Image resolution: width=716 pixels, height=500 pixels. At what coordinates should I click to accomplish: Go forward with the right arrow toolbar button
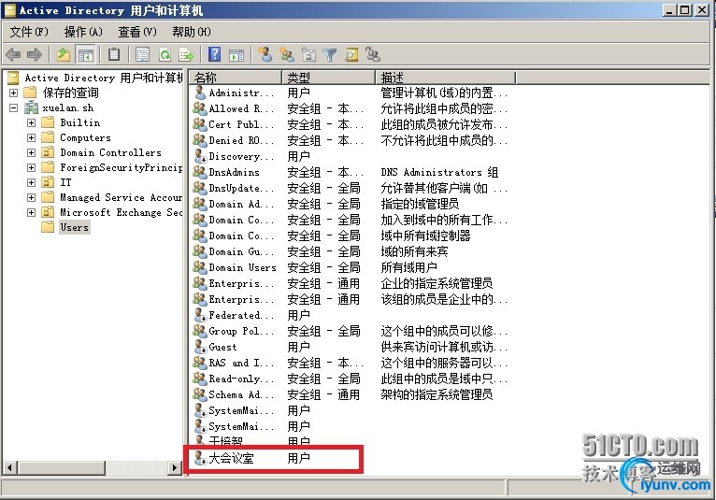[35, 55]
